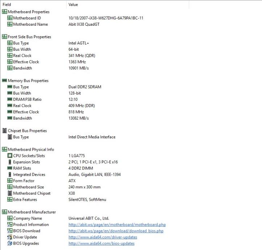262x250 pixels.
Task: Select the 'ATX' form factor value
Action: [x=72, y=181]
